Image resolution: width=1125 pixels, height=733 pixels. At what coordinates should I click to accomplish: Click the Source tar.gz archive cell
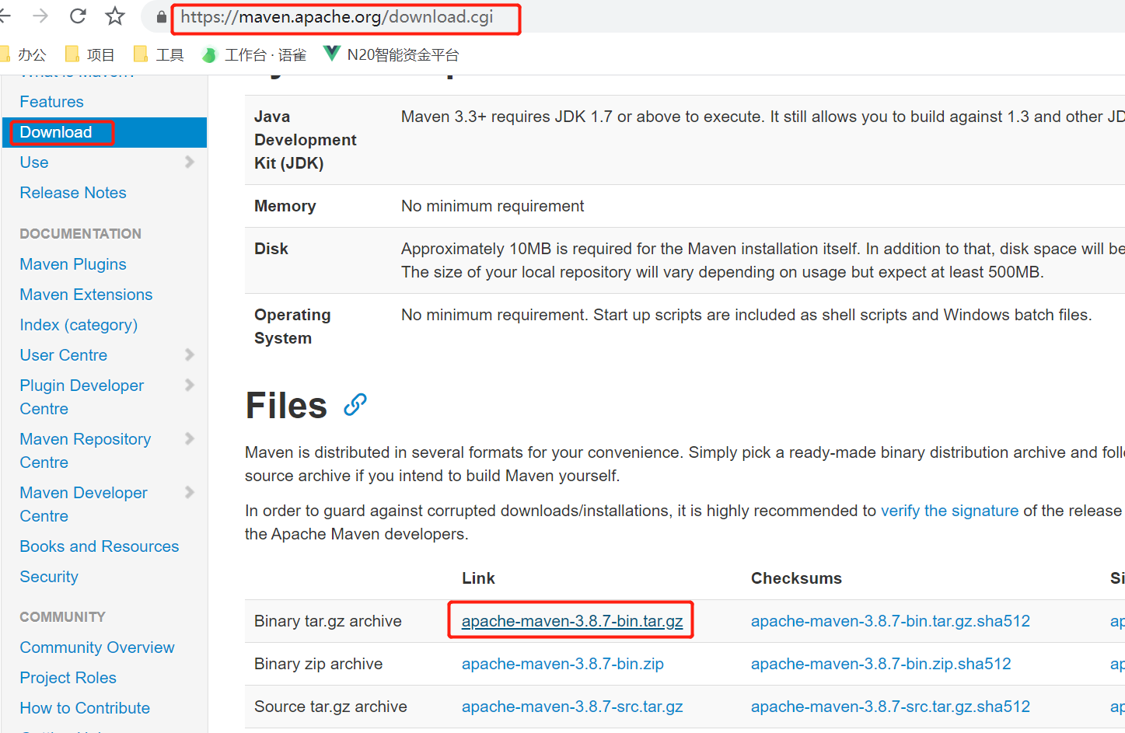(x=330, y=707)
